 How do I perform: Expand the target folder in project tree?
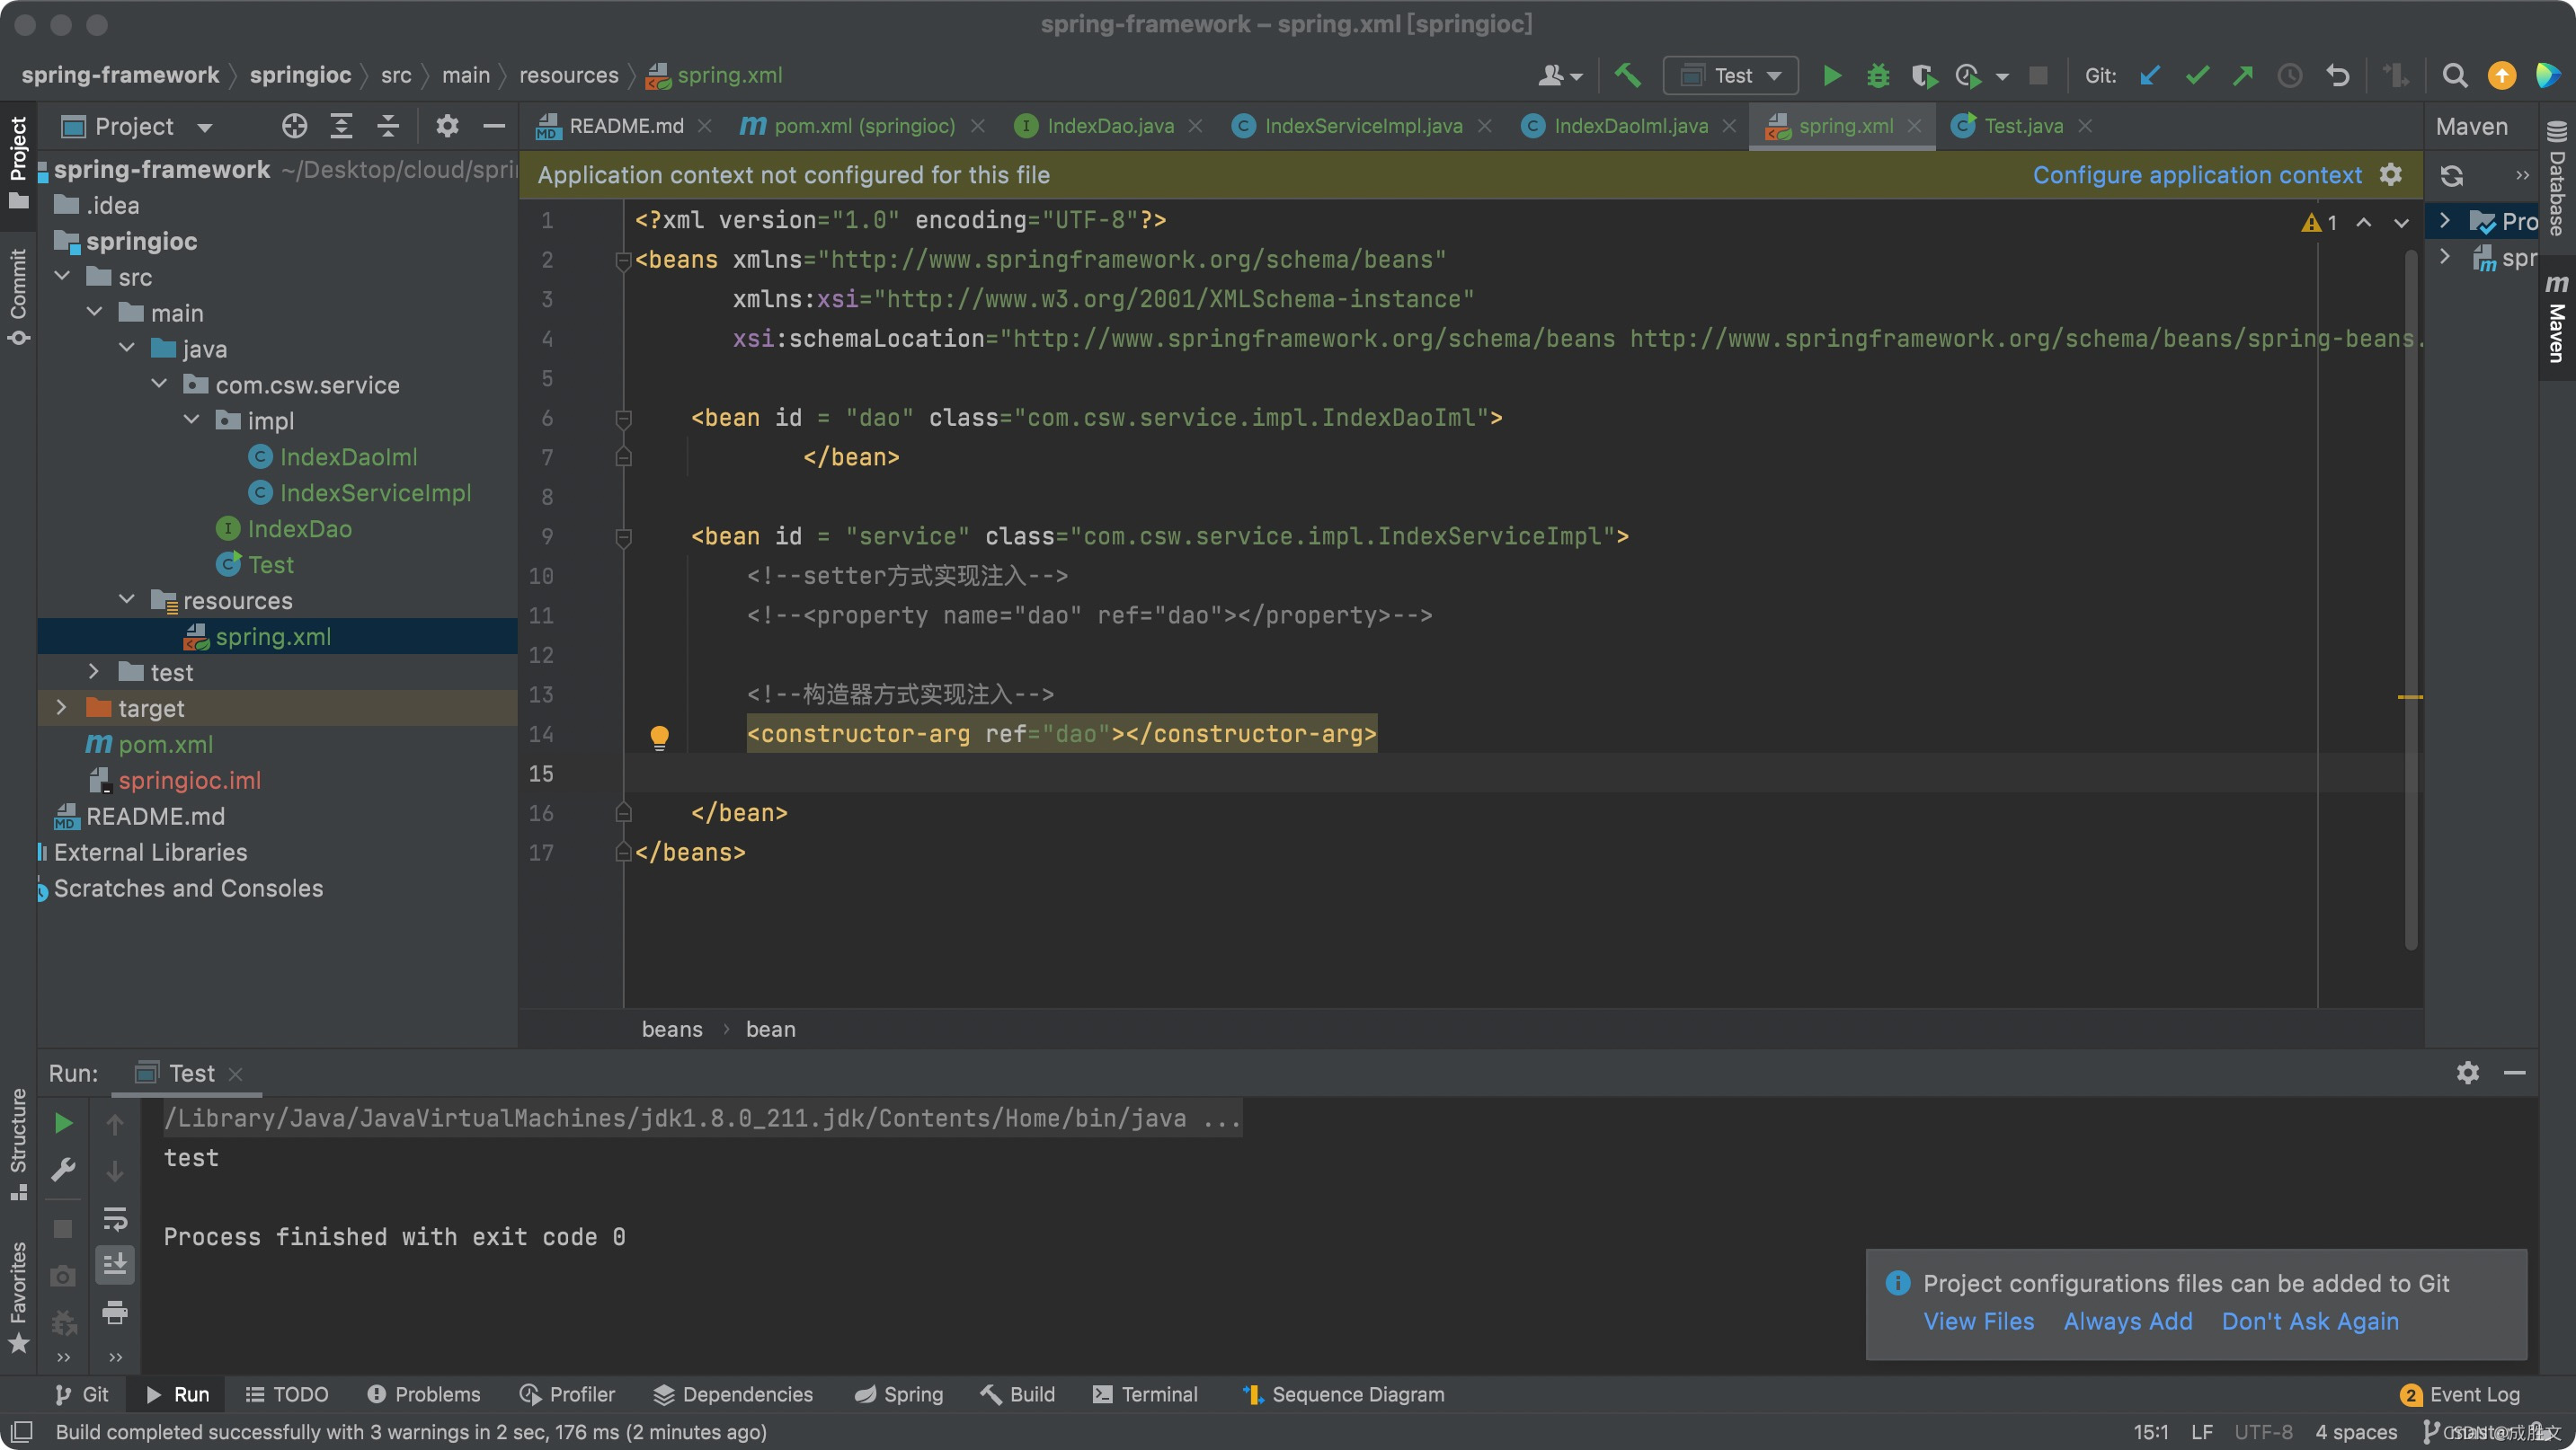pos(62,708)
